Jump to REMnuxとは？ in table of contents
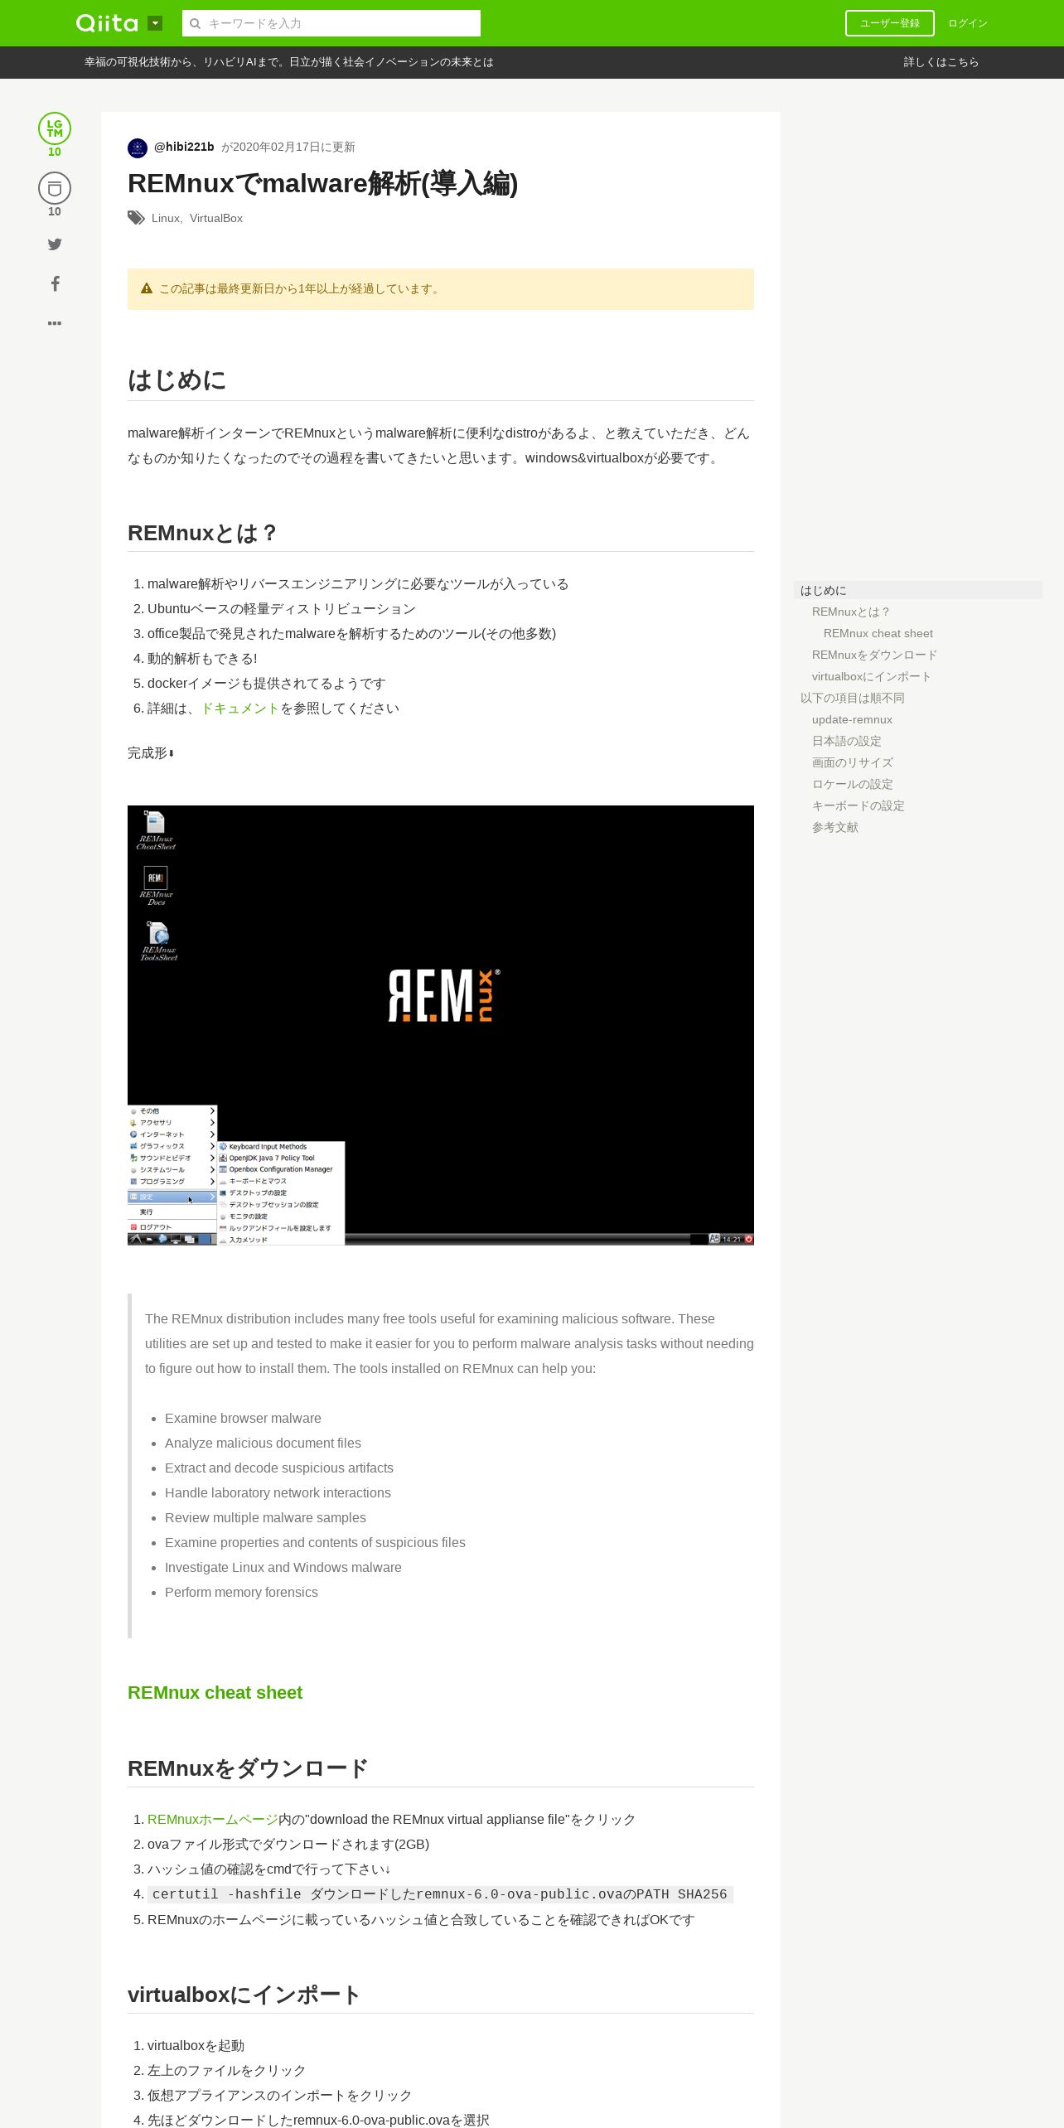Screen dimensions: 1064x2128 (851, 612)
